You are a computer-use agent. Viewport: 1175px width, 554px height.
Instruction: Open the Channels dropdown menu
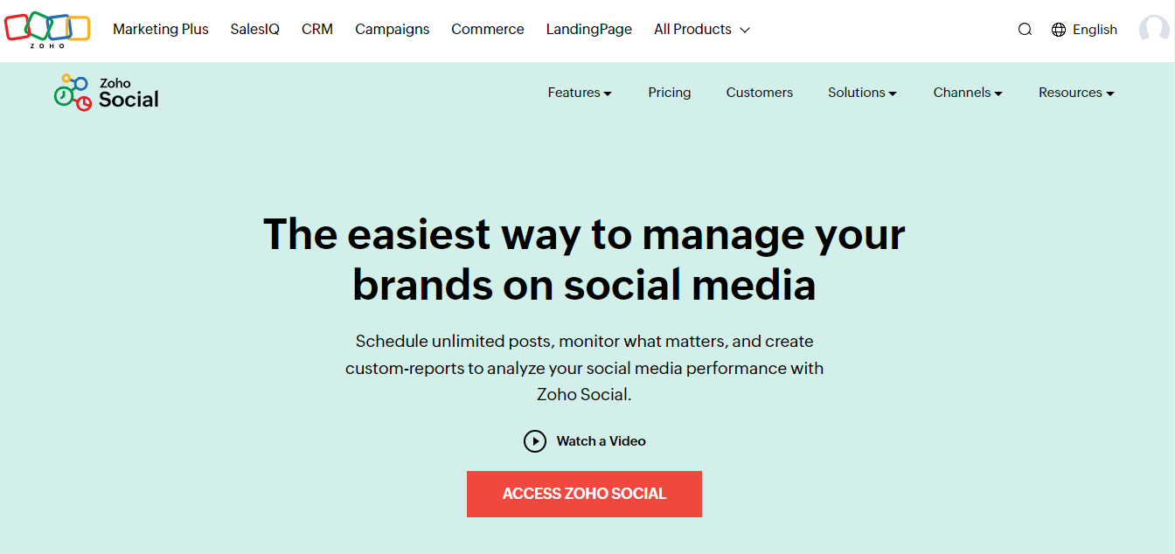pyautogui.click(x=967, y=92)
